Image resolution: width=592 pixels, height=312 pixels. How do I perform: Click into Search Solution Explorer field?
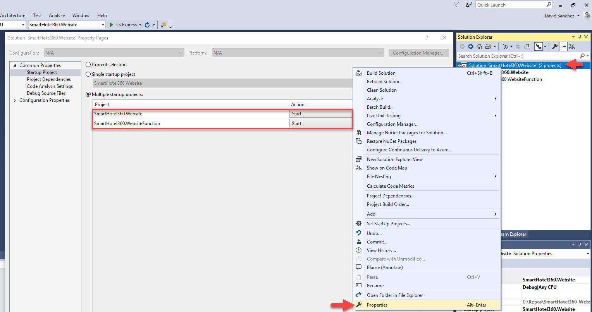(518, 56)
